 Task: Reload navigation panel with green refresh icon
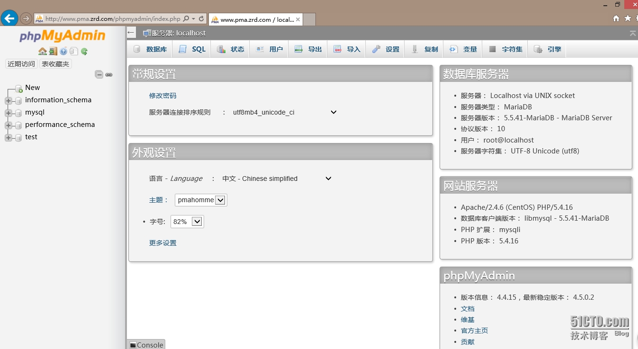click(84, 51)
